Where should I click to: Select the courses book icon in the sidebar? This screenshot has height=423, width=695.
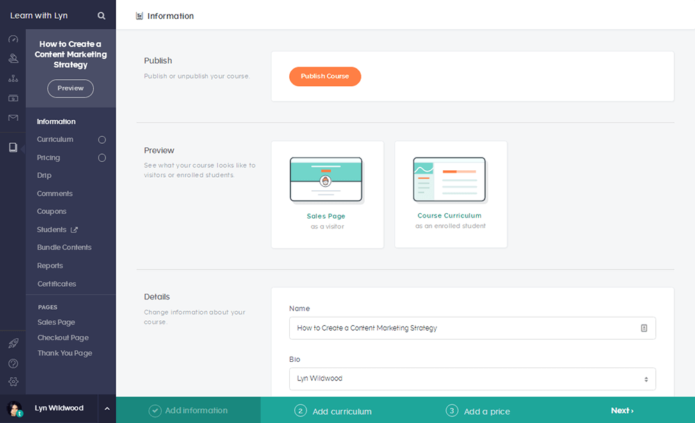tap(13, 147)
